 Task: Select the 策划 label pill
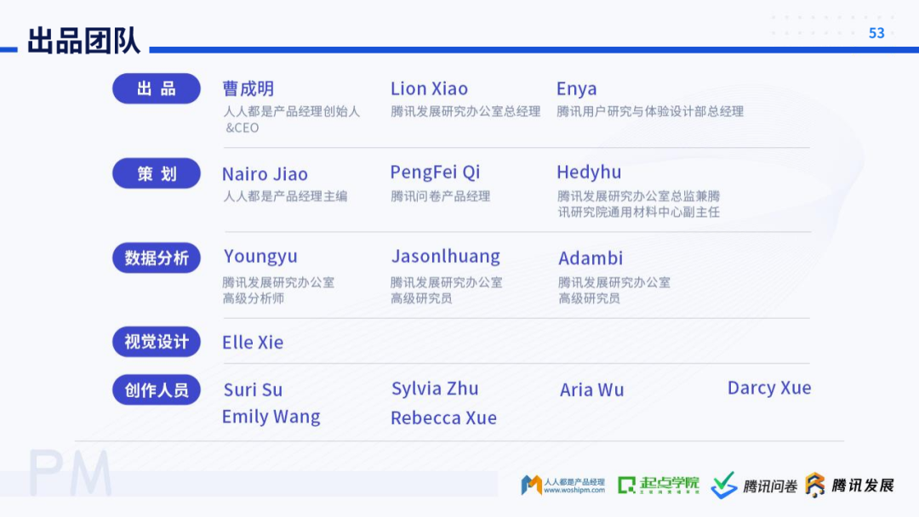tap(157, 173)
